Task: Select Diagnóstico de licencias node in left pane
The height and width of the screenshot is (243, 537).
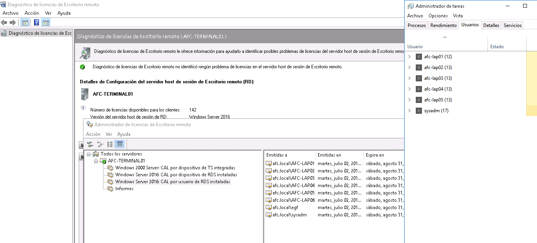Action: click(x=40, y=33)
